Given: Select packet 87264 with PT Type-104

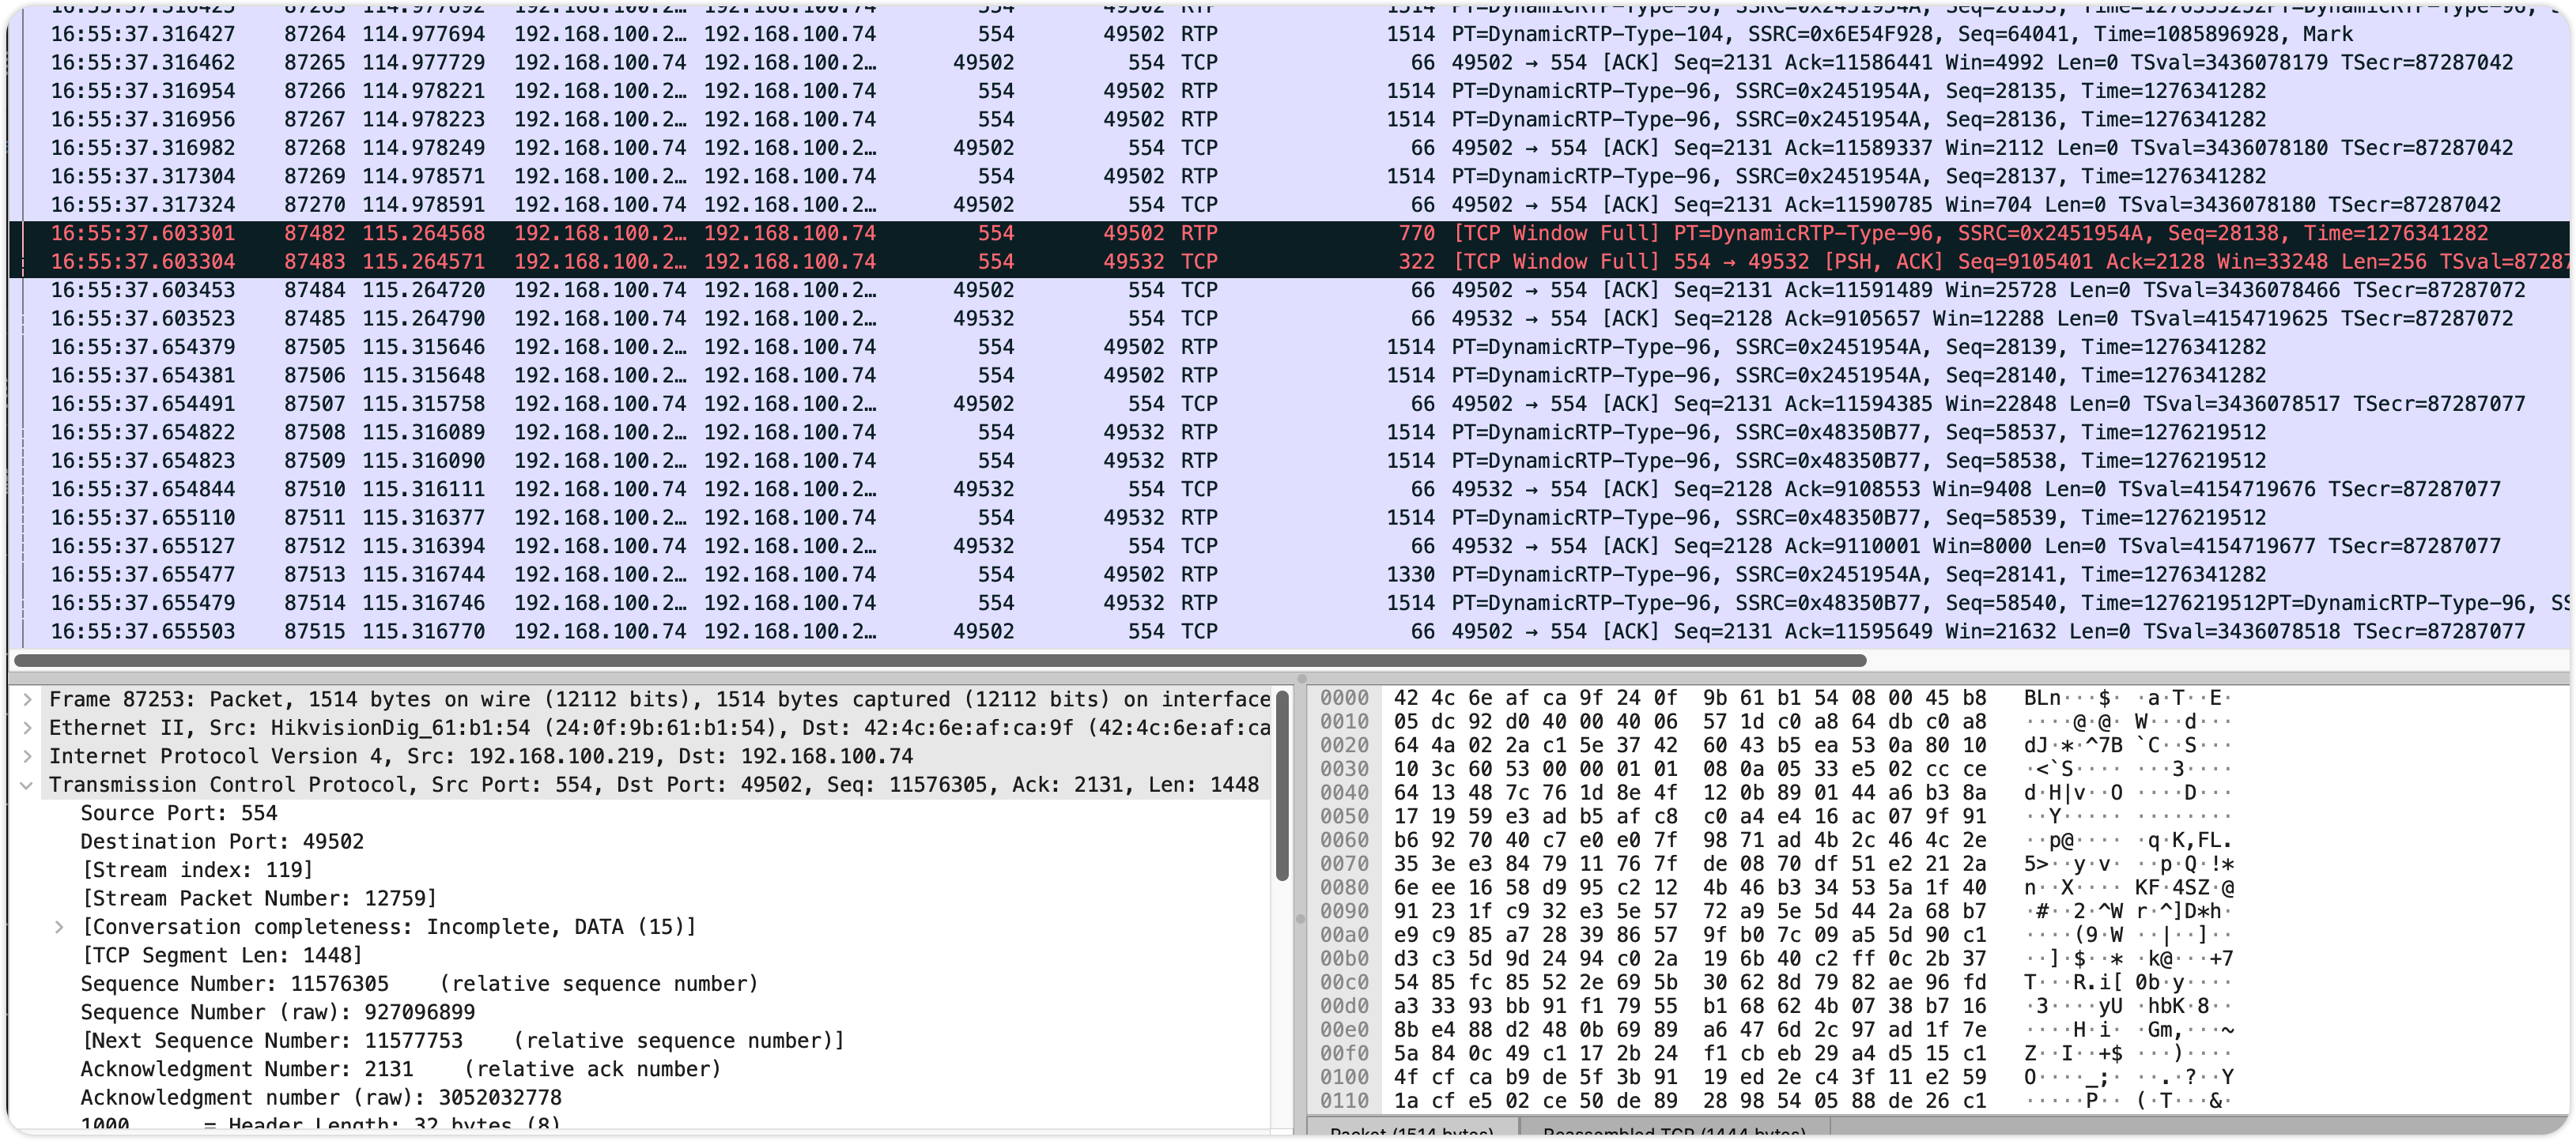Looking at the screenshot, I should 1200,34.
